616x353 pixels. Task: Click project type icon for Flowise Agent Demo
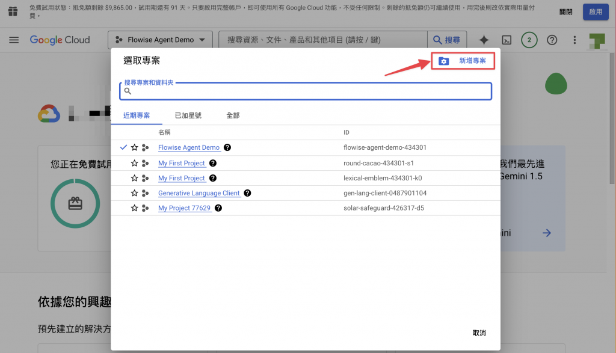[146, 147]
